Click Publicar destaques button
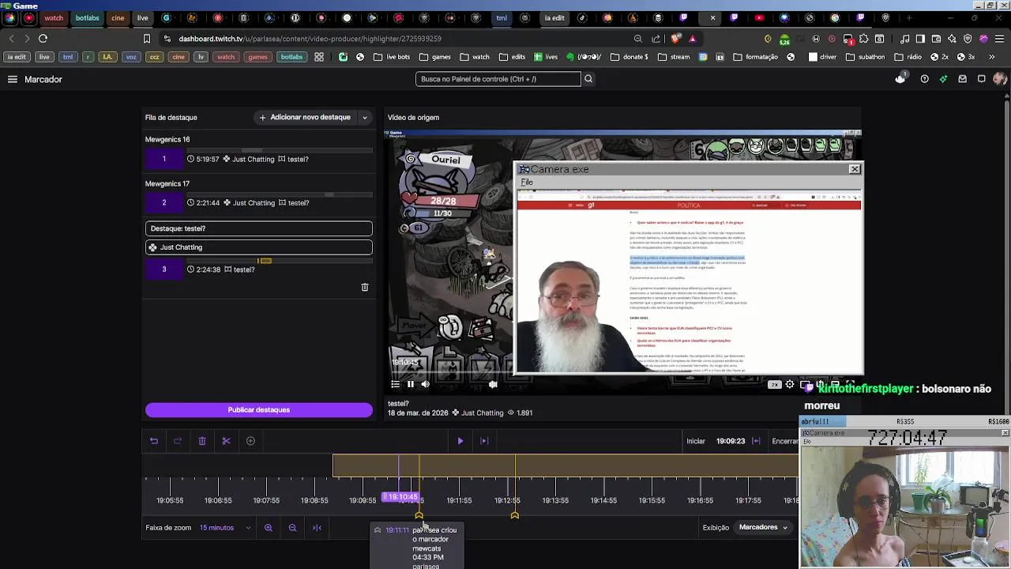Viewport: 1011px width, 569px height. click(x=259, y=410)
